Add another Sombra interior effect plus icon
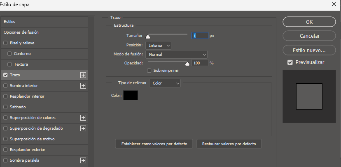Image resolution: width=341 pixels, height=167 pixels. [x=83, y=86]
